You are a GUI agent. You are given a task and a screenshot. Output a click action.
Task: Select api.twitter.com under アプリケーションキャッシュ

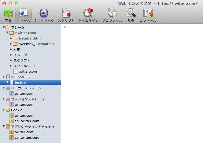click(x=27, y=137)
